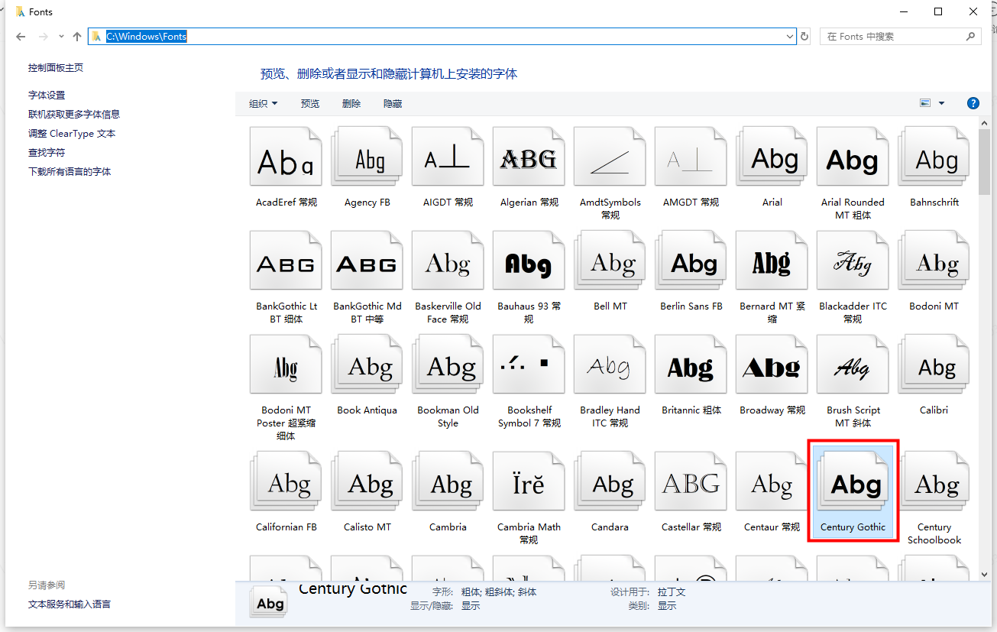This screenshot has height=632, width=997.
Task: Click the Up one level arrow
Action: coord(76,37)
